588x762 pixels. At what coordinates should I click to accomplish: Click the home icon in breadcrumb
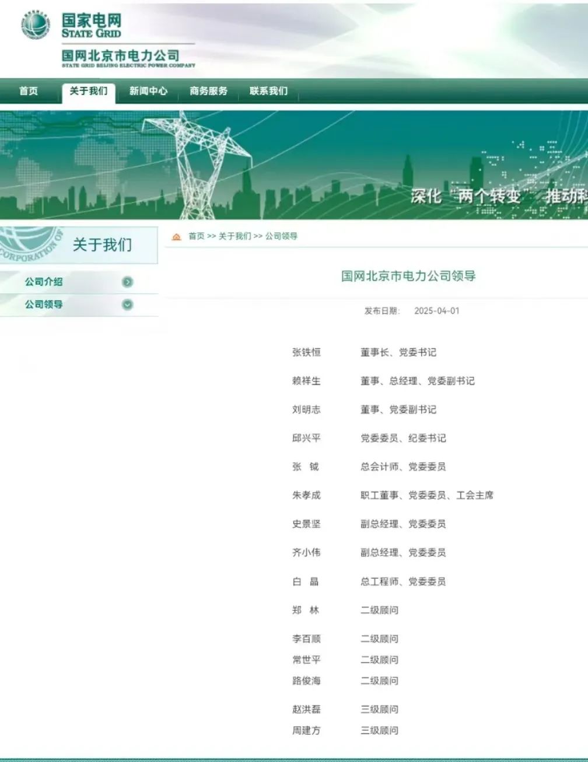(x=176, y=236)
